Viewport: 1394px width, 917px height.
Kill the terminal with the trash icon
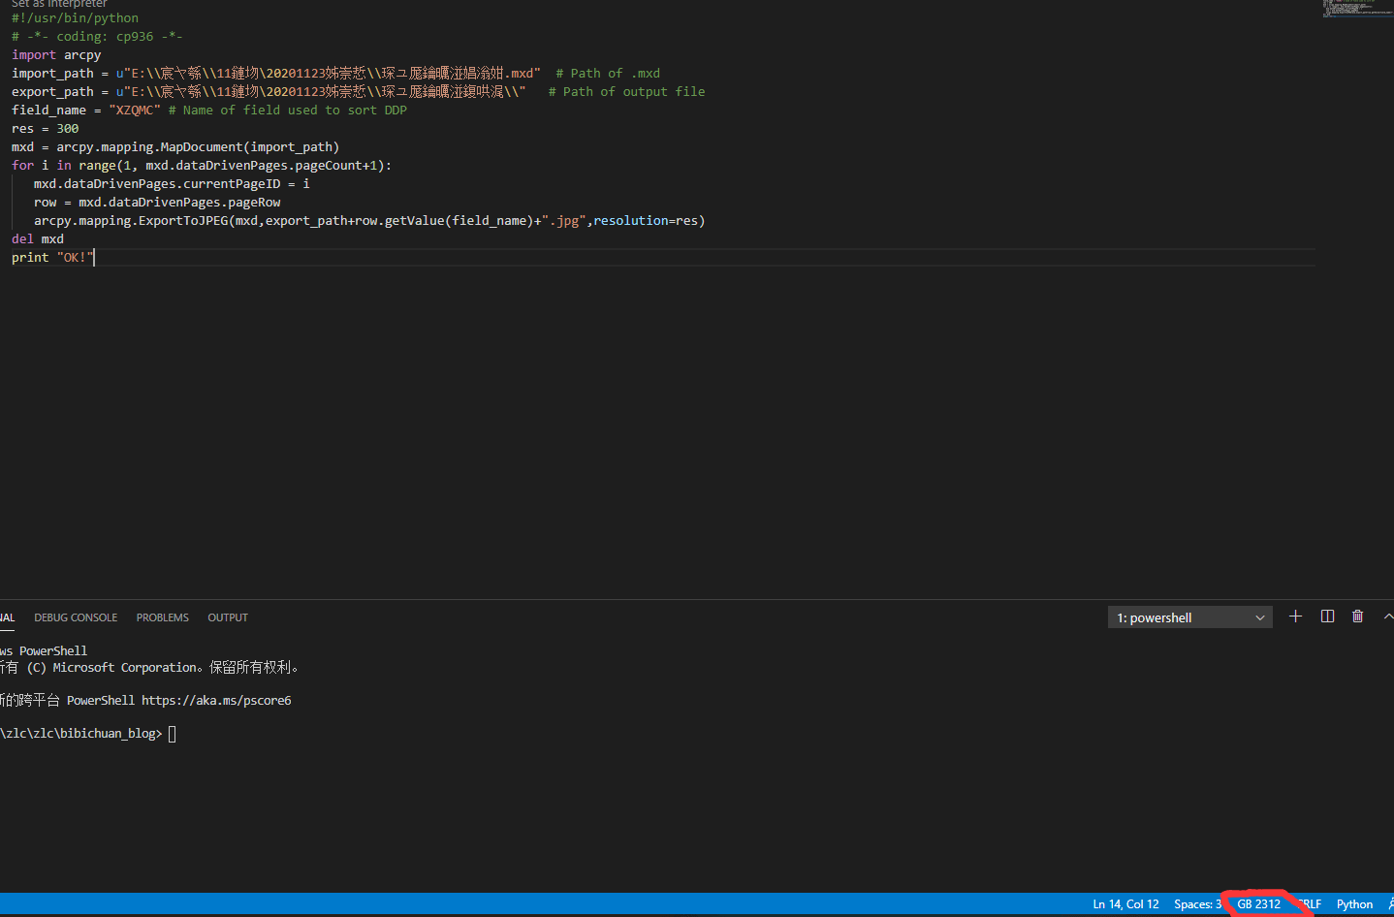click(1357, 617)
